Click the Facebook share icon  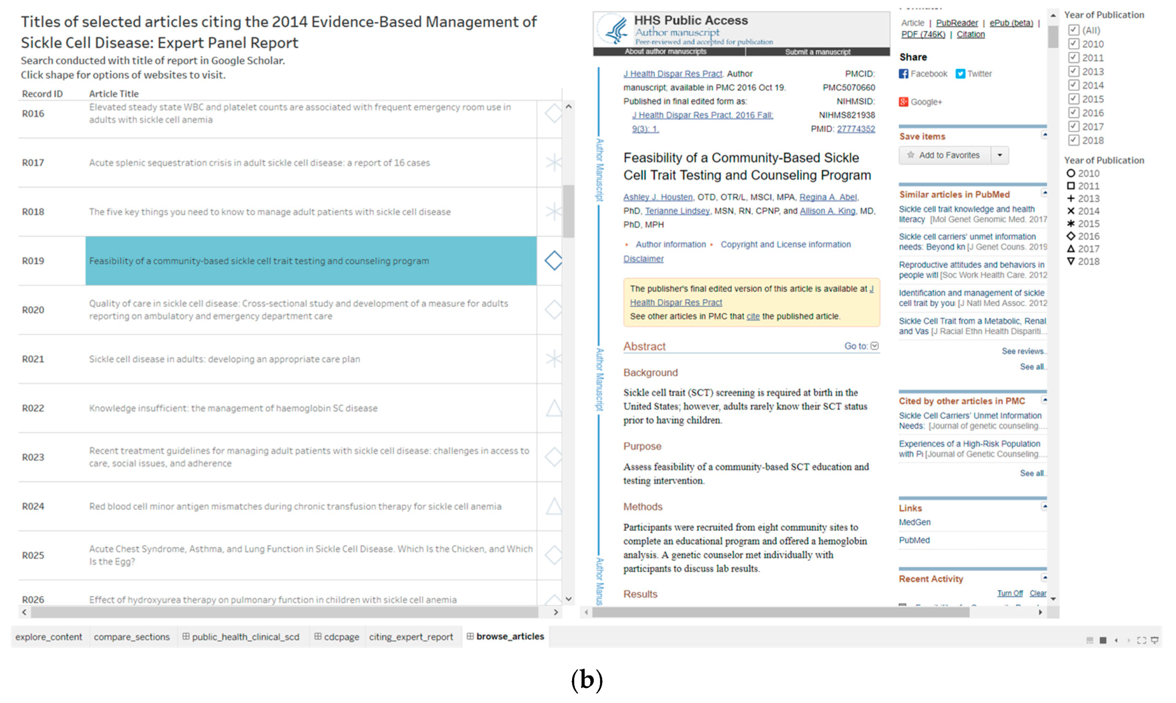(903, 74)
